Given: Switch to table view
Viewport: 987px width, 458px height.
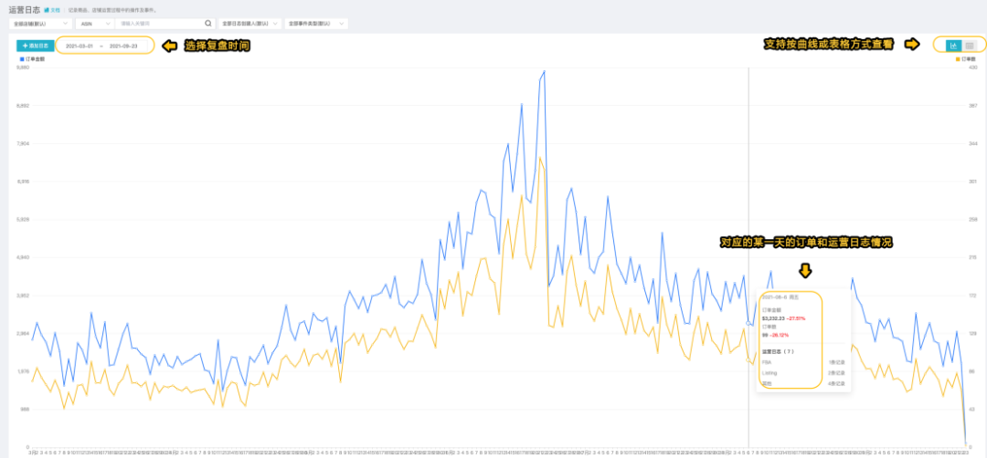Looking at the screenshot, I should [970, 45].
